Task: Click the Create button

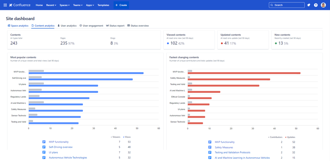Action: 121,5
